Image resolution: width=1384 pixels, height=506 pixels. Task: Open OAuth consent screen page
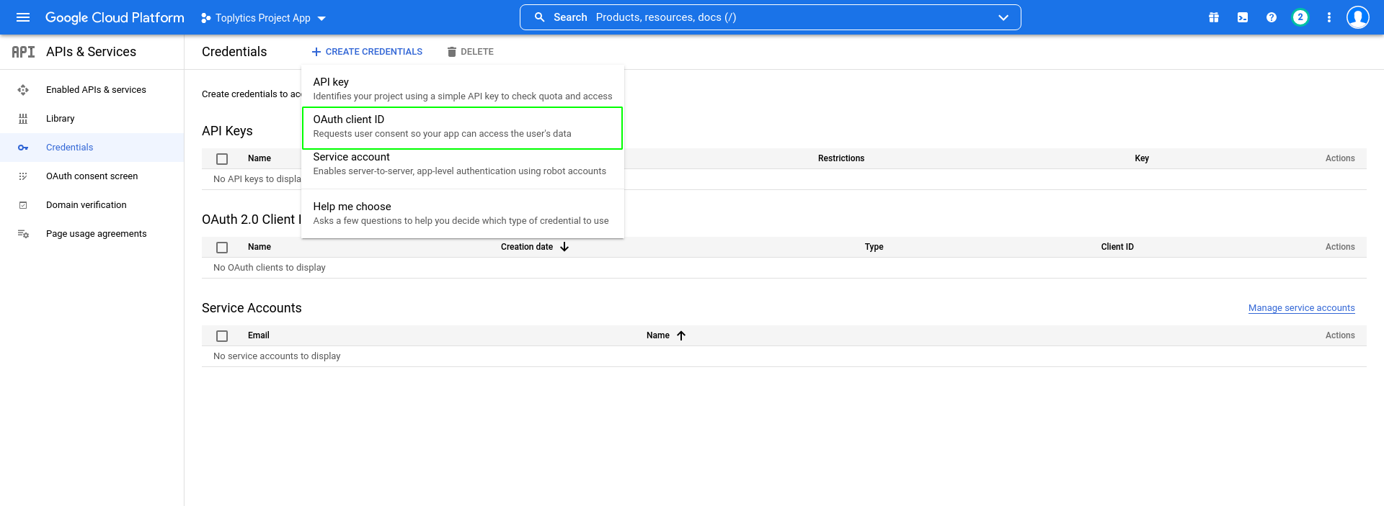click(x=92, y=176)
